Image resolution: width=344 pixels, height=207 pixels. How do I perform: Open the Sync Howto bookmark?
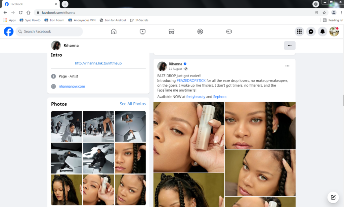[30, 20]
